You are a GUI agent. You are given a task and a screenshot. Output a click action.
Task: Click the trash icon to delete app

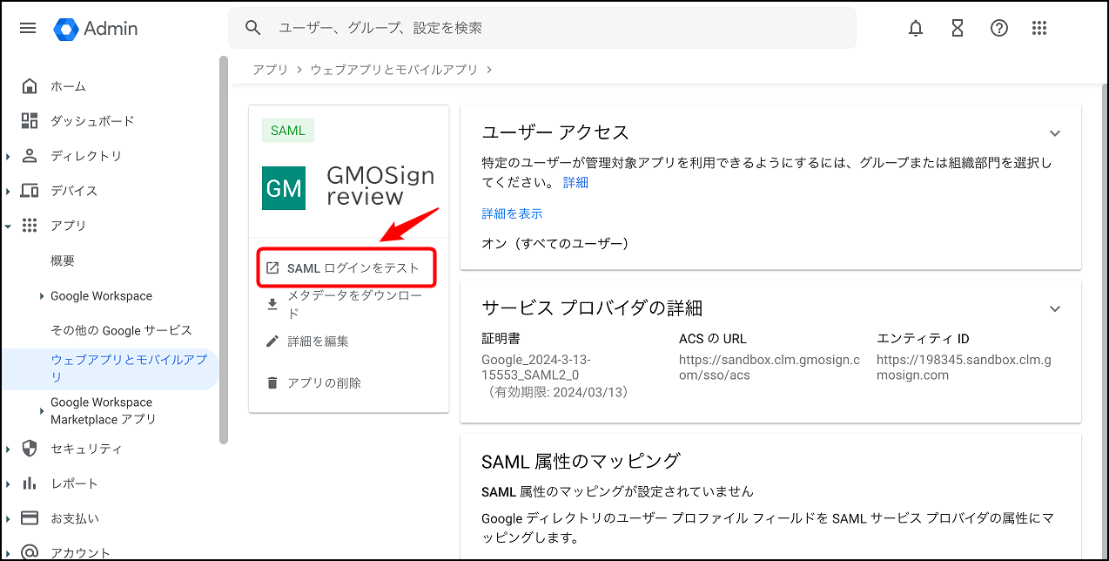tap(272, 382)
